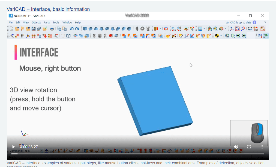Screen dimensions: 276x167
Task: Click the blue 3D box in viewport
Action: (x=155, y=101)
